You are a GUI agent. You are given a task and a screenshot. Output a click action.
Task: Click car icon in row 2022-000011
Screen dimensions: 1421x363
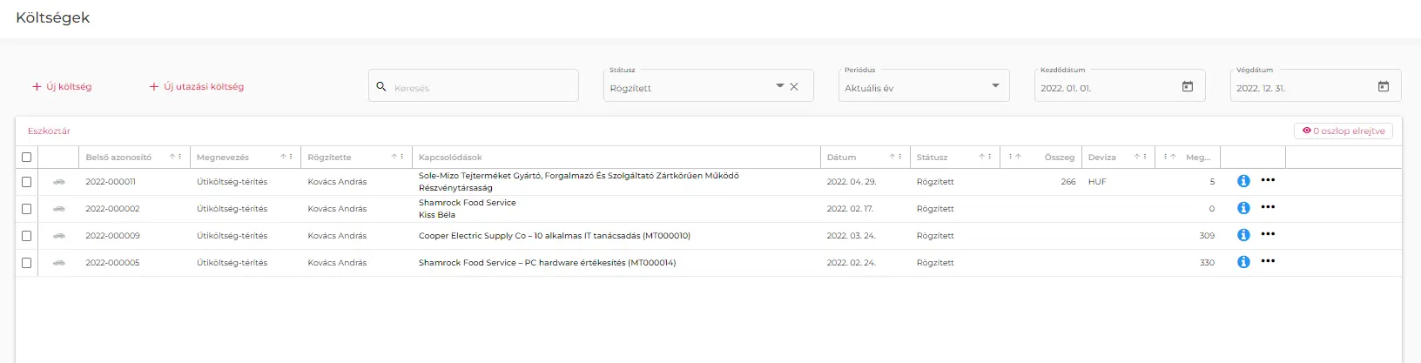tap(59, 182)
